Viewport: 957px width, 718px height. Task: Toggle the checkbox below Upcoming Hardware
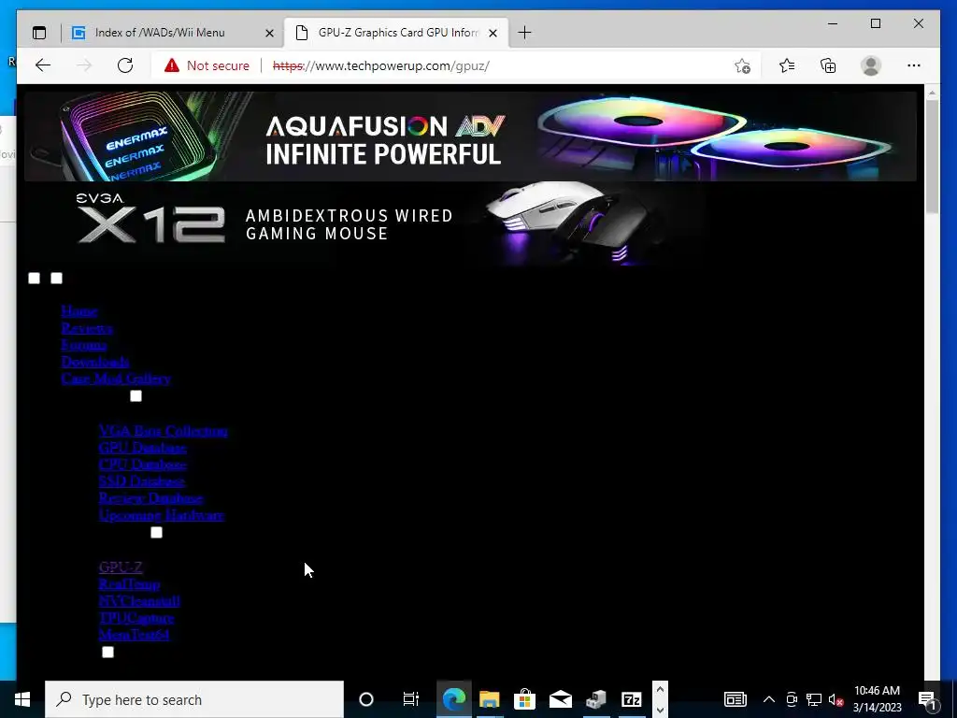(x=157, y=532)
